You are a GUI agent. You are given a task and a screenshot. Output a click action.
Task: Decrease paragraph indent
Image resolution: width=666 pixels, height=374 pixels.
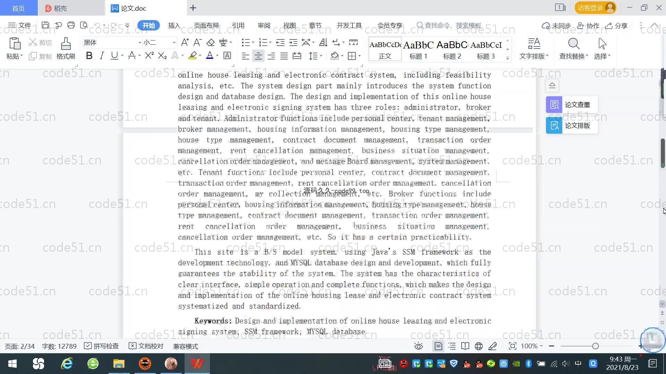280,42
